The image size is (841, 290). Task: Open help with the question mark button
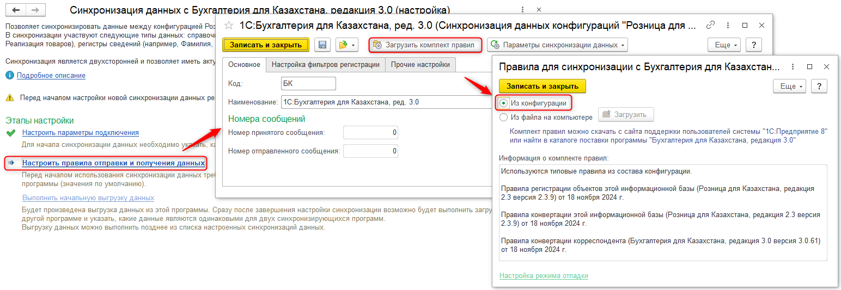click(x=753, y=45)
